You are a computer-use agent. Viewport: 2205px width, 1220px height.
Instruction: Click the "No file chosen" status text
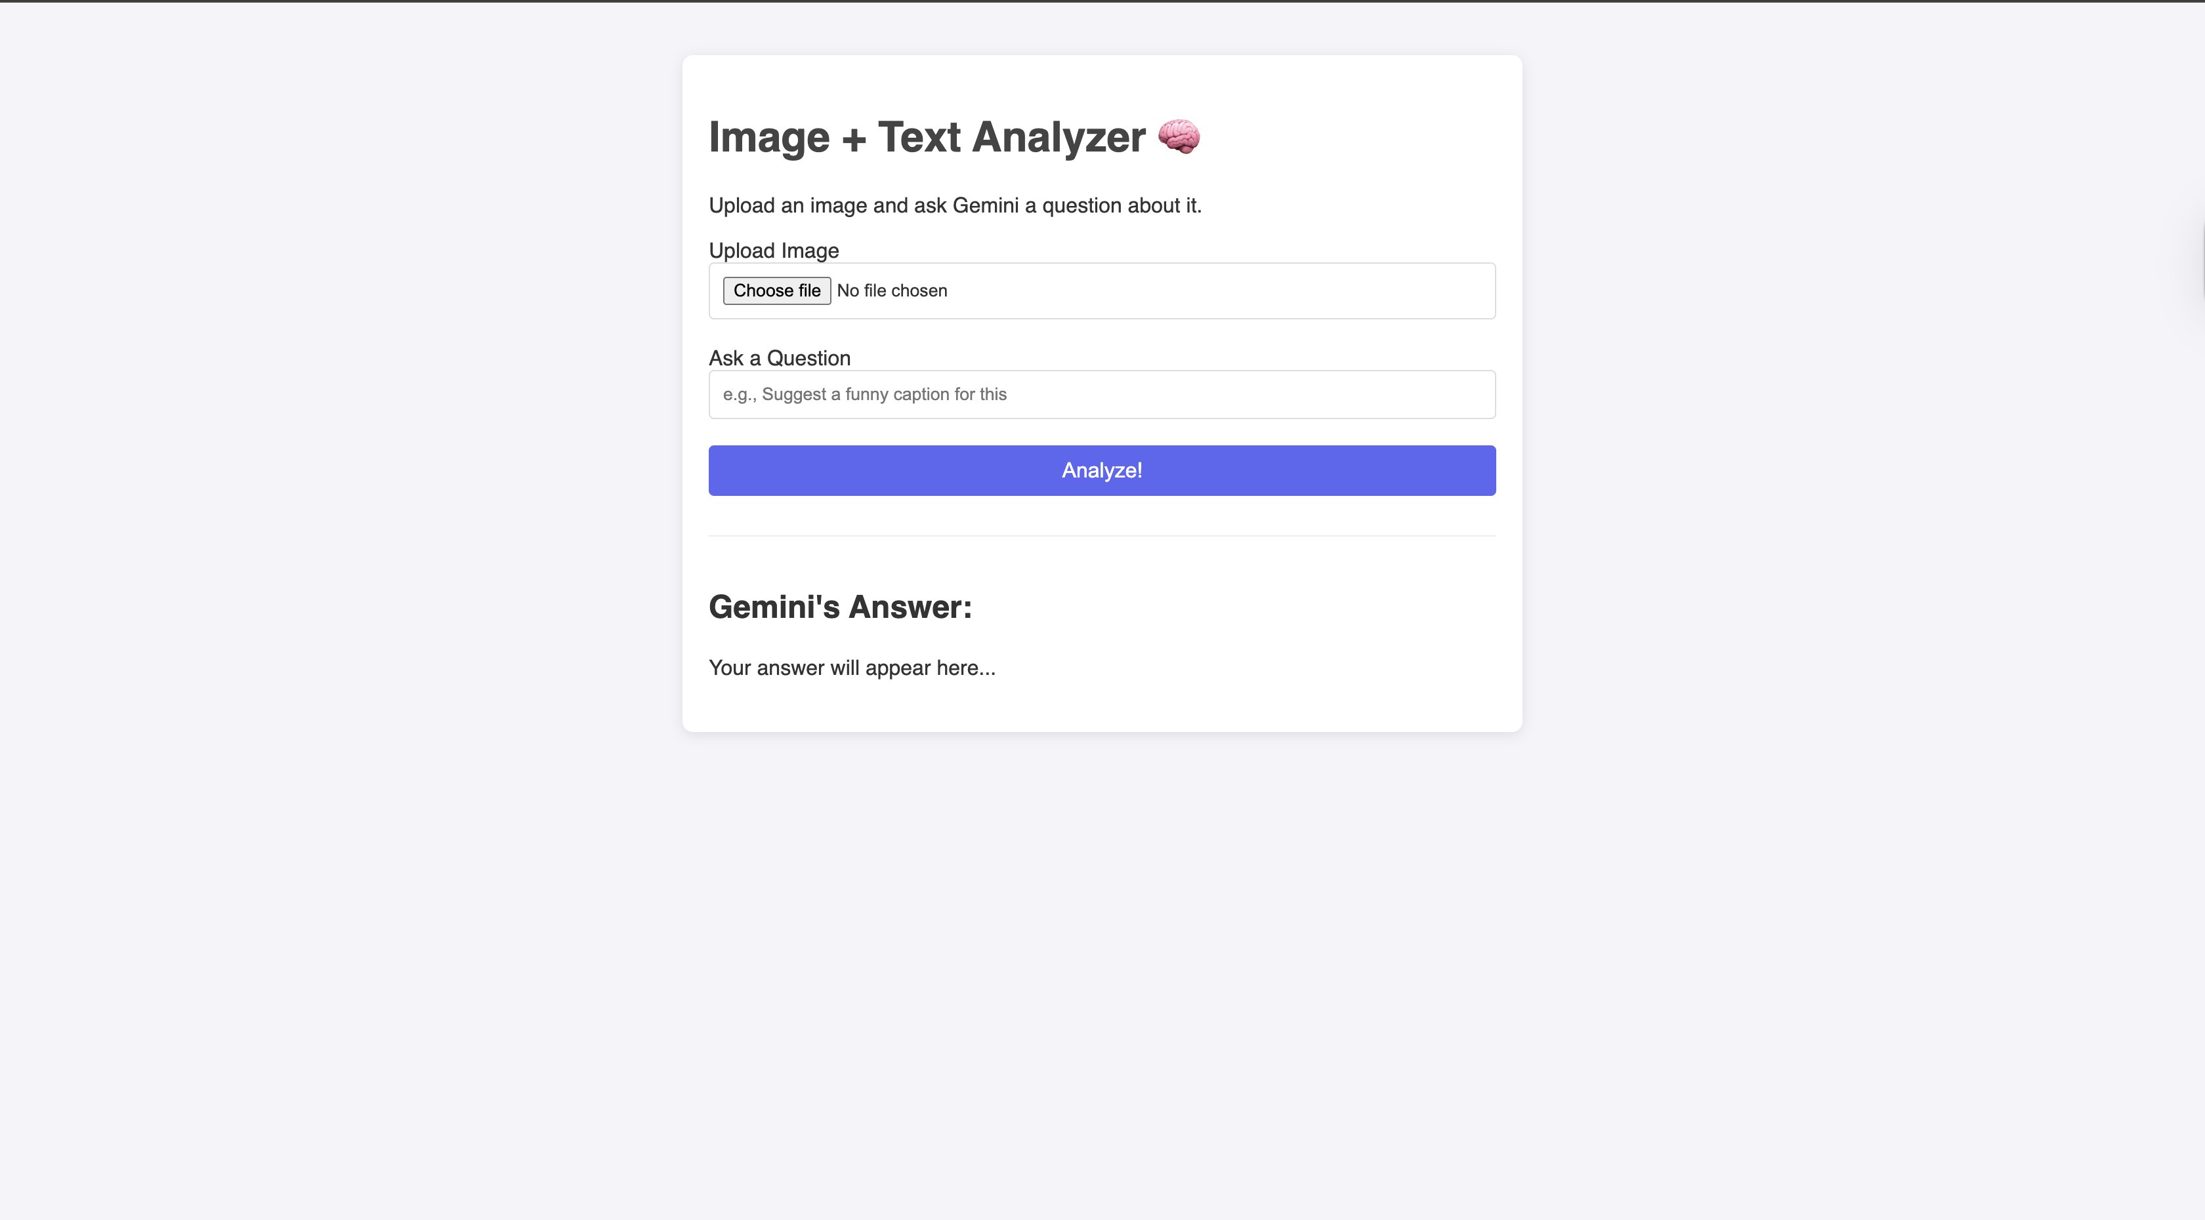coord(892,291)
